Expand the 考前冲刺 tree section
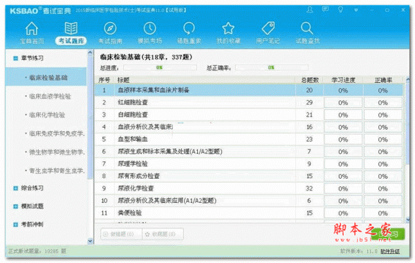The width and height of the screenshot is (415, 263). pos(16,224)
